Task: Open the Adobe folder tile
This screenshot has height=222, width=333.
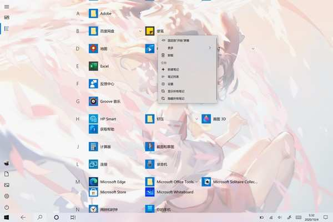Action: click(x=93, y=13)
